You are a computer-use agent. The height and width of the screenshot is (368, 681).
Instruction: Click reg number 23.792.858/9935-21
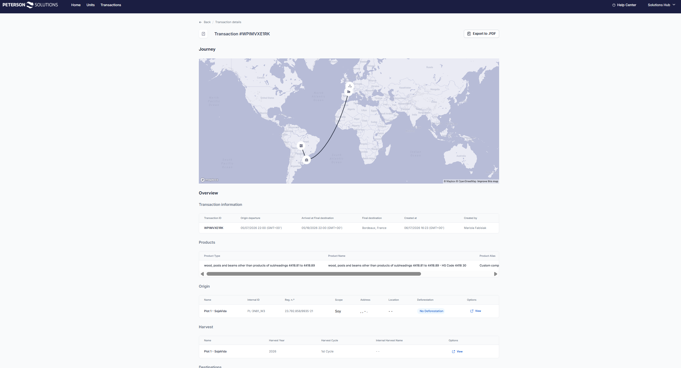tap(299, 311)
